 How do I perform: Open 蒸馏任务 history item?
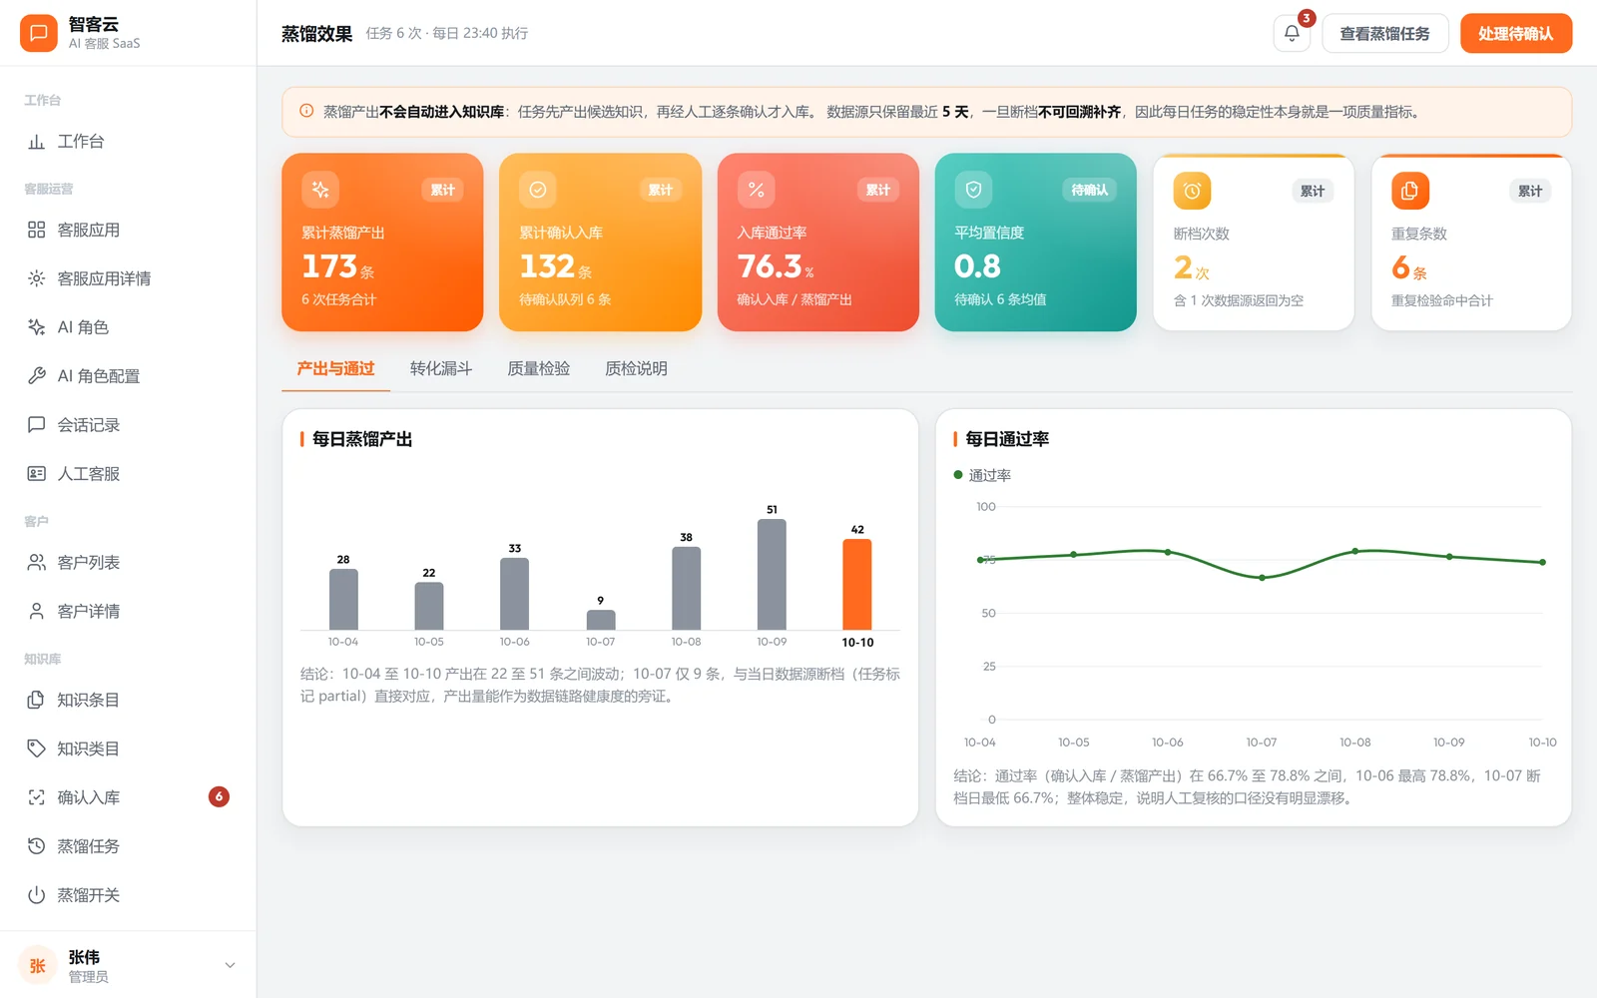[128, 846]
